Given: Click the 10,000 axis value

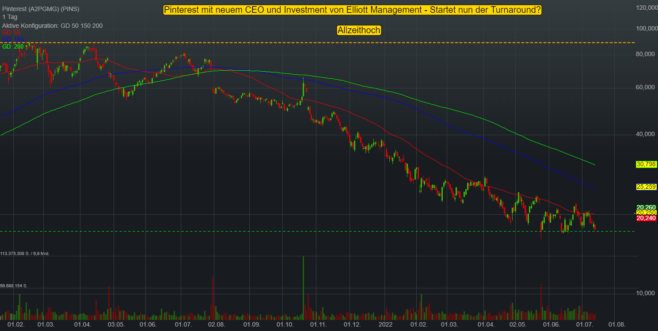Looking at the screenshot, I should (646, 293).
